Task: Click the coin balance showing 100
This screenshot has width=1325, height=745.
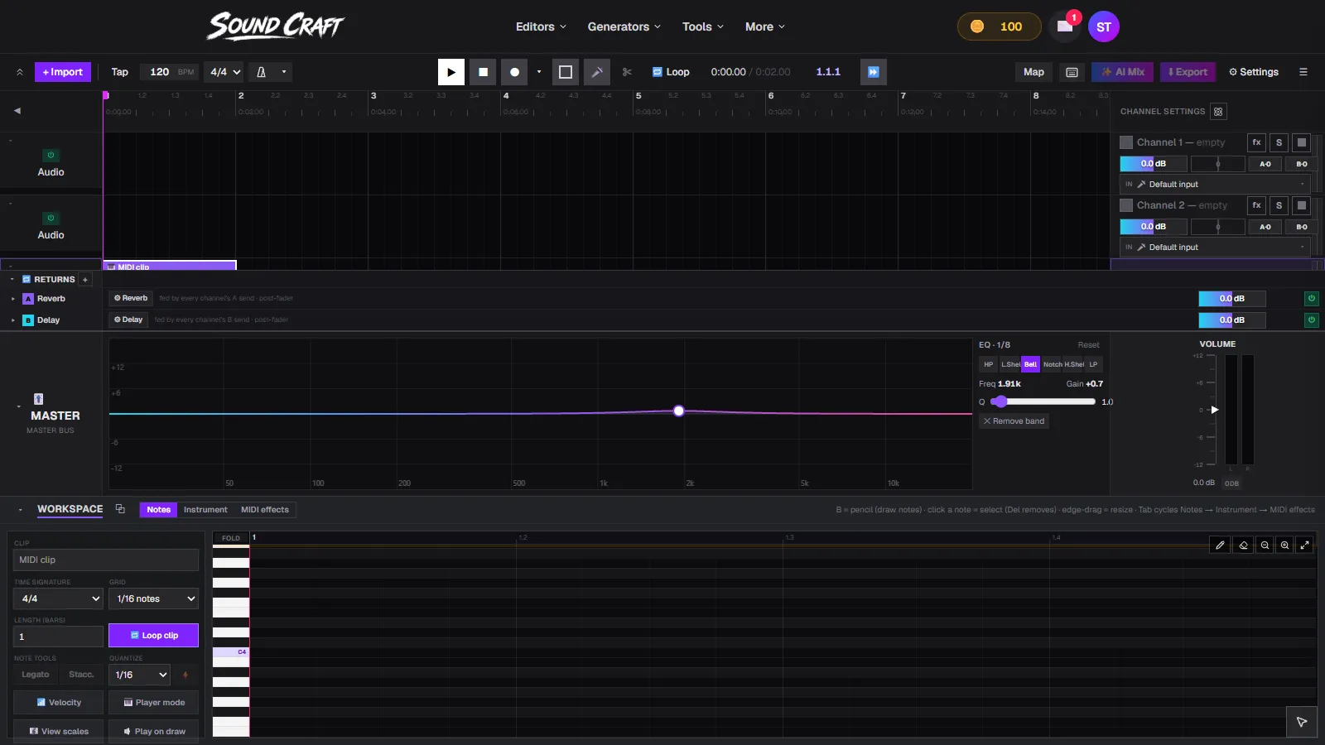Action: pos(999,26)
